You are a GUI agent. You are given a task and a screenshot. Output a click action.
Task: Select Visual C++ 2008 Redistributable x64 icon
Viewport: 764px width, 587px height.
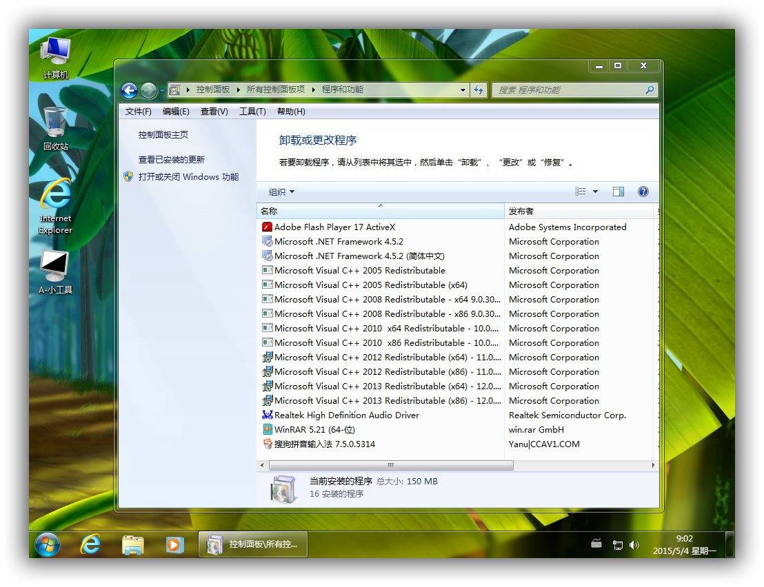pos(267,299)
